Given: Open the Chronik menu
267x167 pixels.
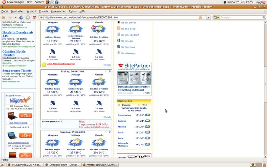Looking at the screenshot, I should (x=43, y=11).
